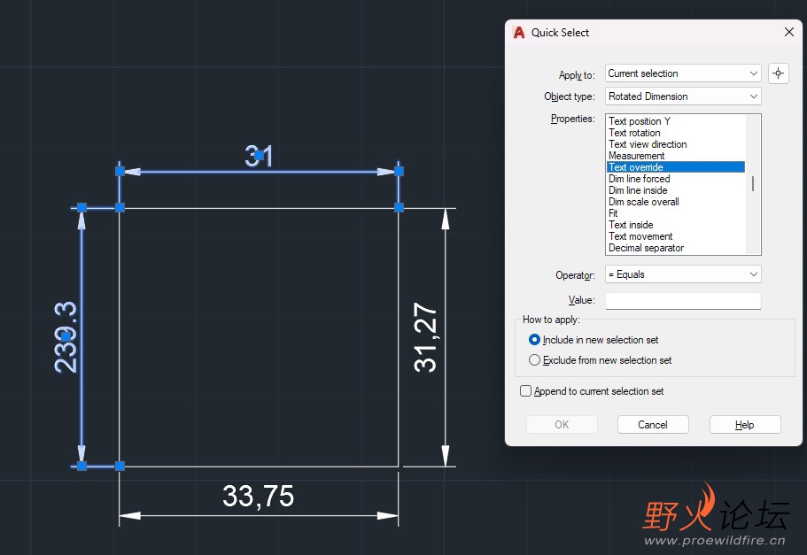Open the Operator dropdown
Viewport: 807px width, 555px height.
click(x=683, y=274)
